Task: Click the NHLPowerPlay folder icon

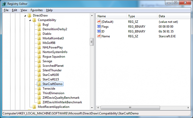Action: click(x=39, y=48)
